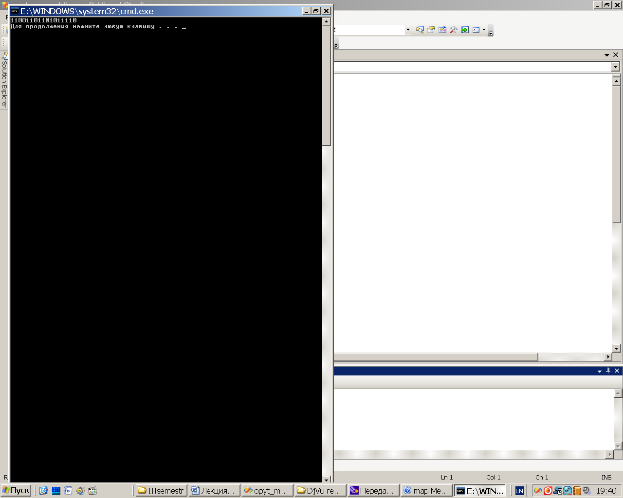Click the multicolor infinity-shaped tray icon
The width and height of the screenshot is (623, 498).
coord(538,491)
